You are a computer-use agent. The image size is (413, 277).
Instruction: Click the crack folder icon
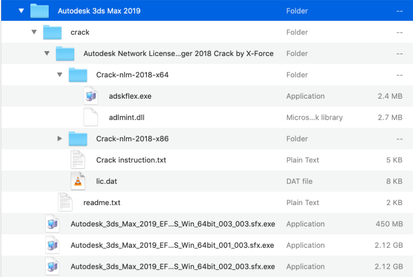[52, 32]
